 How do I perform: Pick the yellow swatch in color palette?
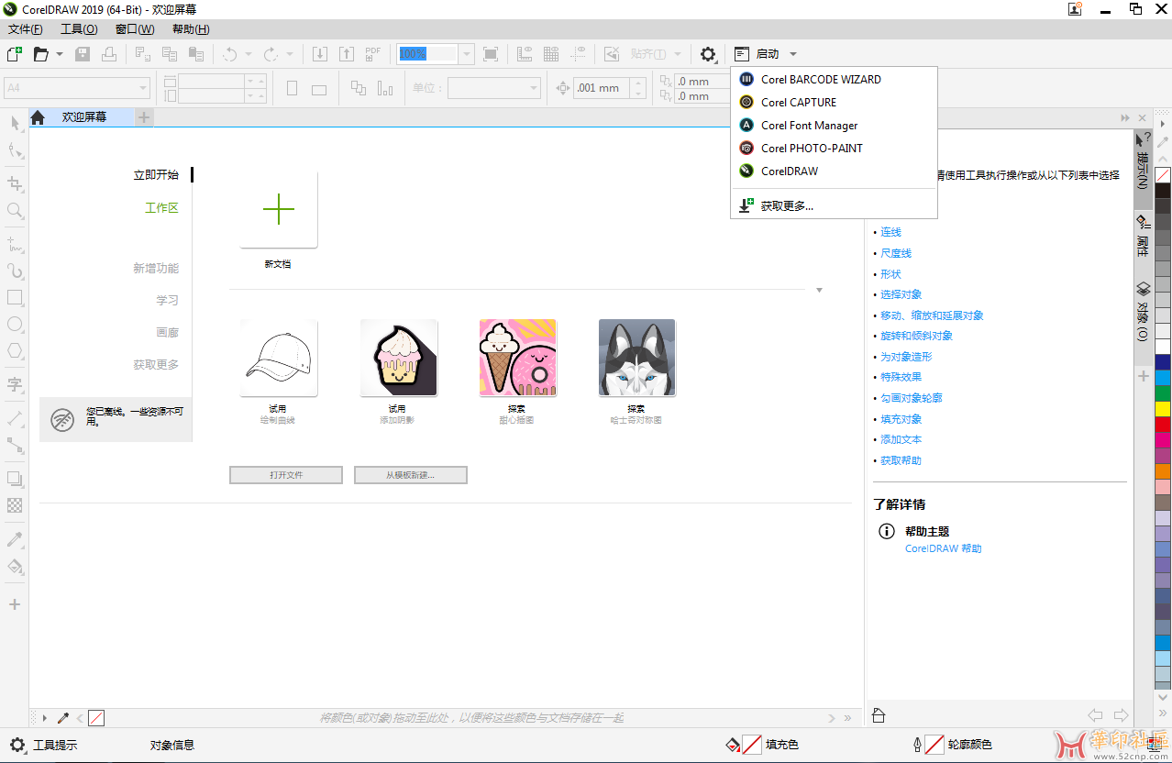(1163, 409)
